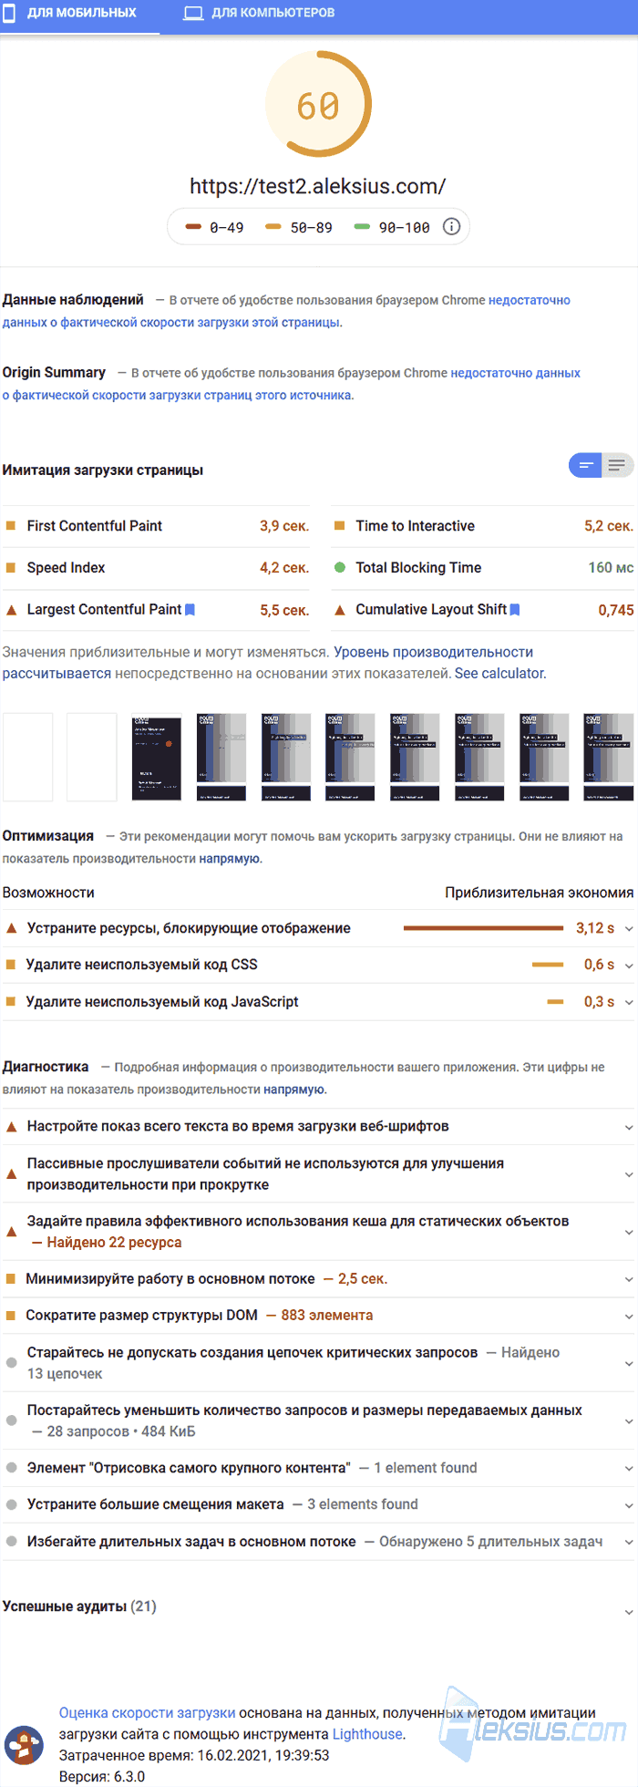Click the mobile phone icon in tab
The width and height of the screenshot is (638, 1787).
tap(10, 14)
